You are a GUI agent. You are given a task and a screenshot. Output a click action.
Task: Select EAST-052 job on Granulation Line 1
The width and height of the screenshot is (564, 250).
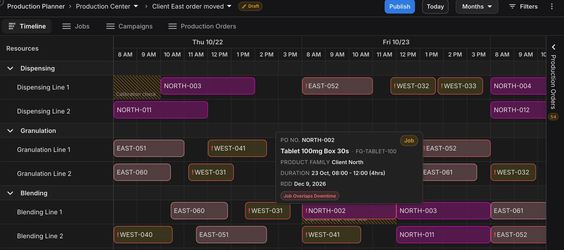point(456,148)
